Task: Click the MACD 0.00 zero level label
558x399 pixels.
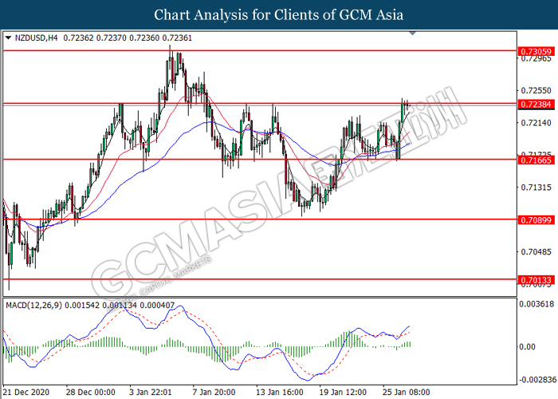Action: [x=529, y=346]
